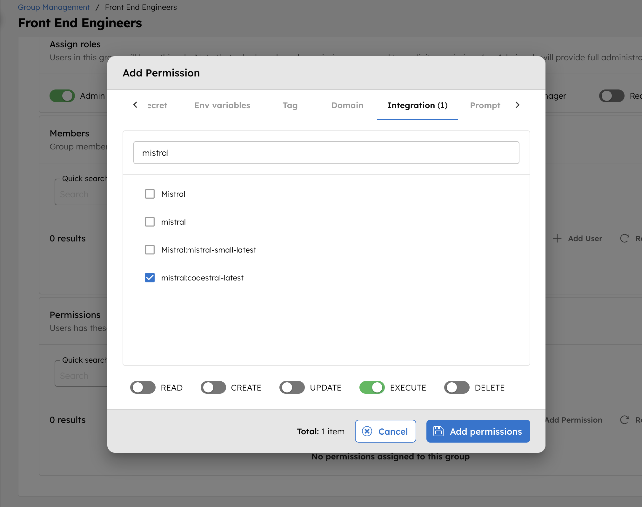Image resolution: width=642 pixels, height=507 pixels.
Task: Switch to the Prompt tab
Action: [x=485, y=105]
